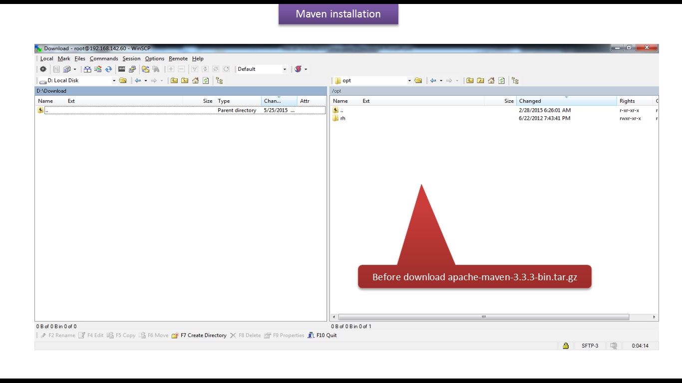Select local Parent directory row
Screen dimensions: 682x383
181,111
